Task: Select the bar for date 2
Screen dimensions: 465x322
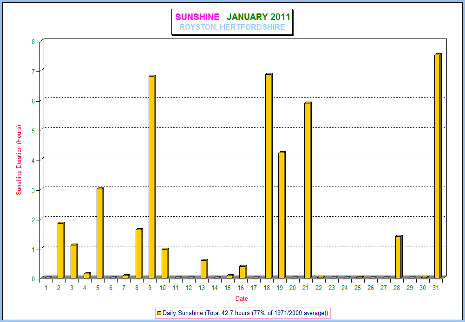Action: point(61,250)
